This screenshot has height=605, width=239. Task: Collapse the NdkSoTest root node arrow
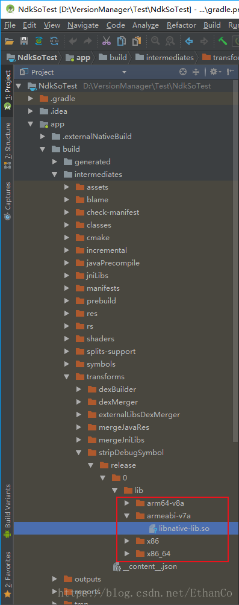click(x=19, y=85)
